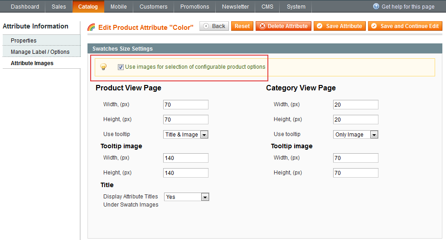Click the Save Attribute button
446x240 pixels.
pyautogui.click(x=339, y=26)
